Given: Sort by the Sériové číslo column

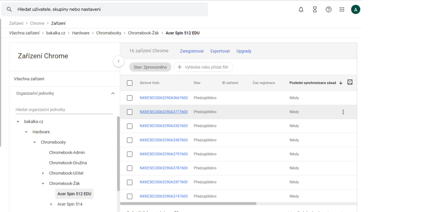Looking at the screenshot, I should click(x=150, y=83).
